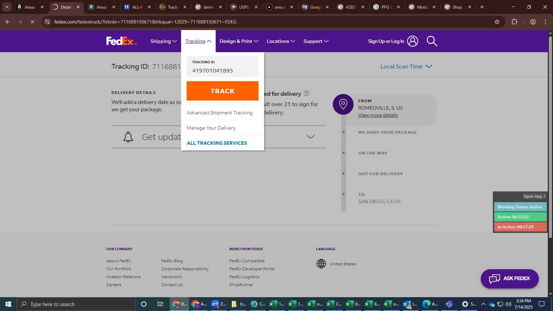Click the Newsroom footer link
The width and height of the screenshot is (553, 311).
(171, 277)
